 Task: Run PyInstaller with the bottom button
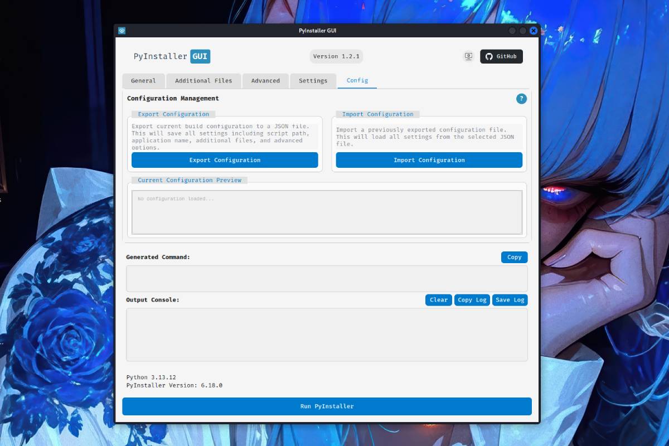pyautogui.click(x=327, y=406)
